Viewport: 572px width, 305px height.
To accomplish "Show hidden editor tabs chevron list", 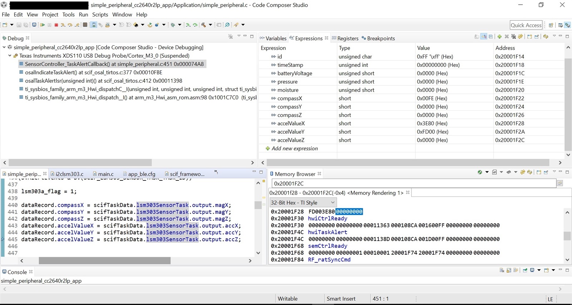I will click(216, 172).
